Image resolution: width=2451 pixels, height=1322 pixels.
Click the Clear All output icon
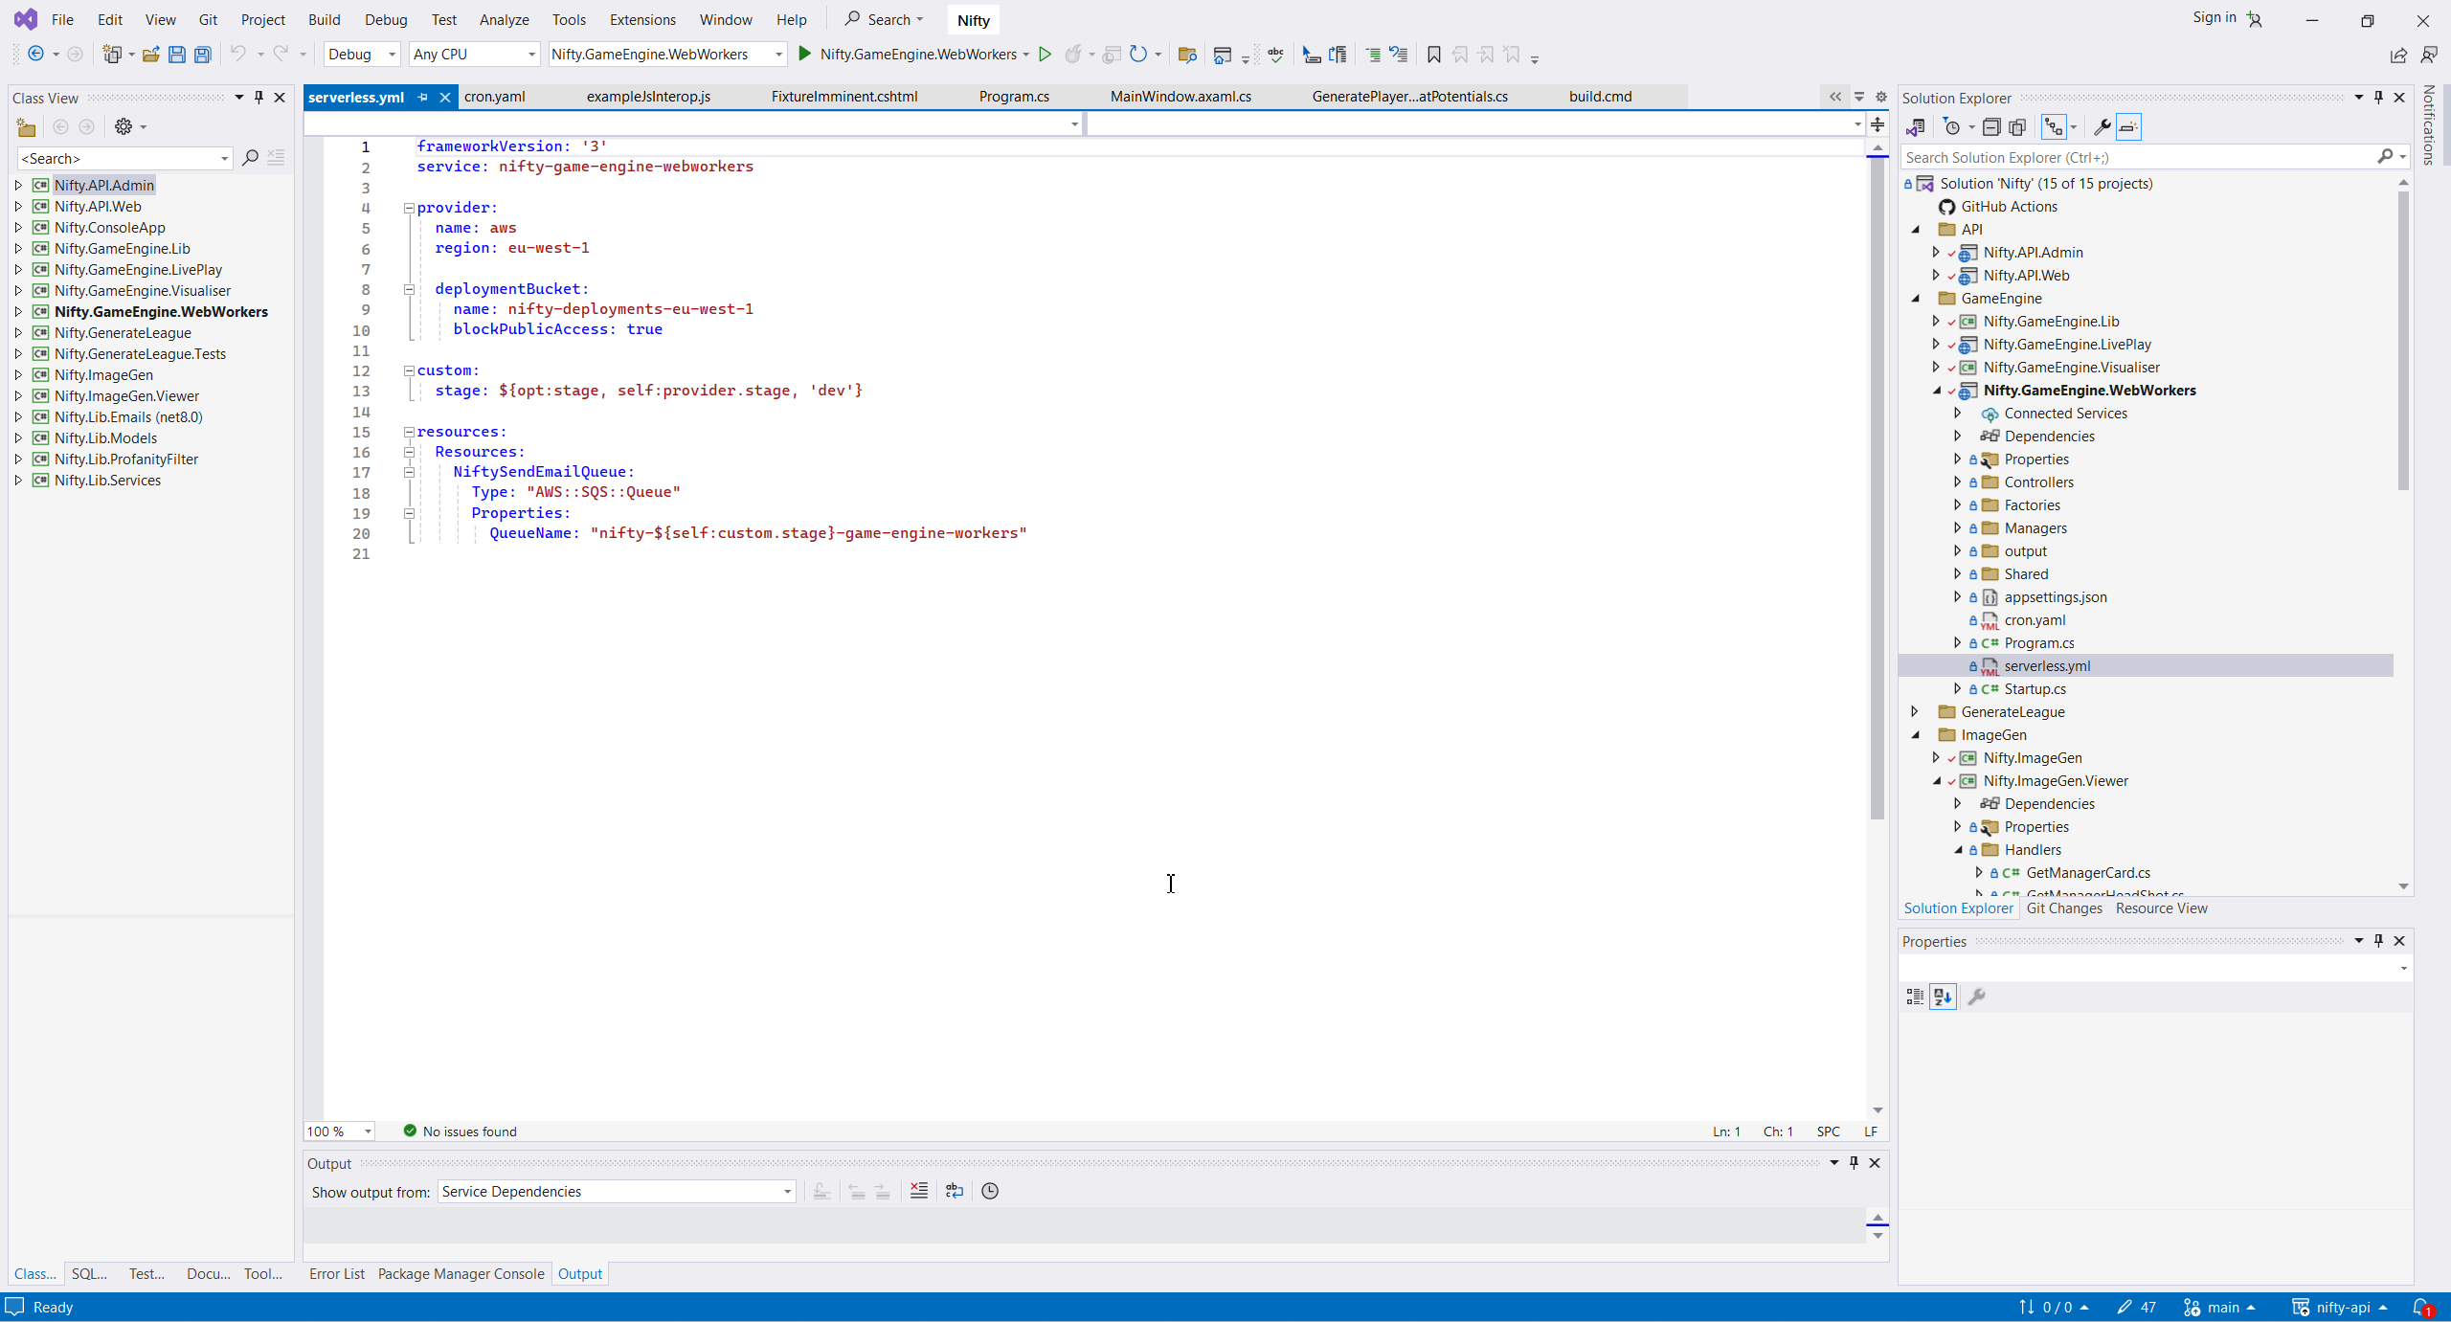pyautogui.click(x=919, y=1191)
